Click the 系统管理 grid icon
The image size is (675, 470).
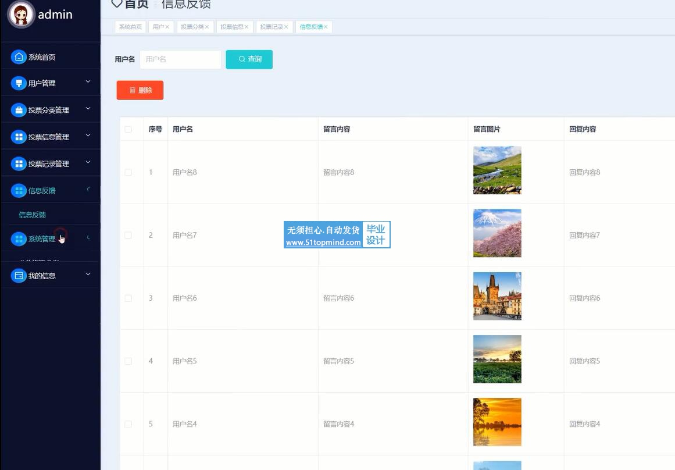click(19, 238)
